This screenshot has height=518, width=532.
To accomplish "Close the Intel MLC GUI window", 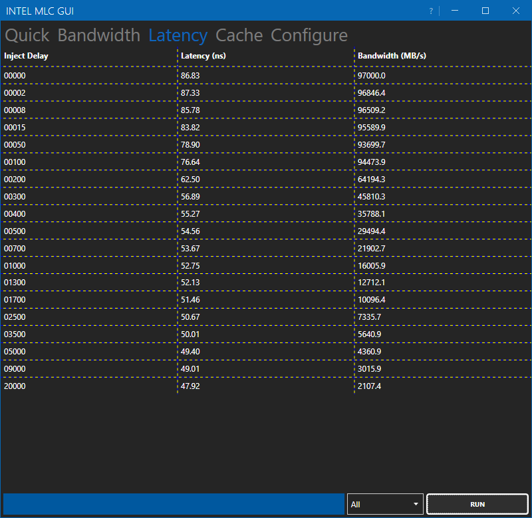I will [x=516, y=11].
